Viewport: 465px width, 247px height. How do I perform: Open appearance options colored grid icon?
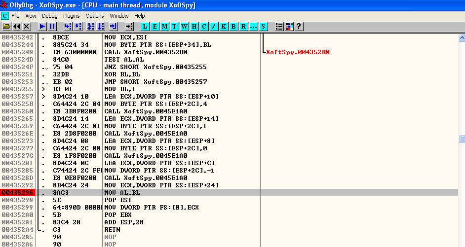pos(289,26)
